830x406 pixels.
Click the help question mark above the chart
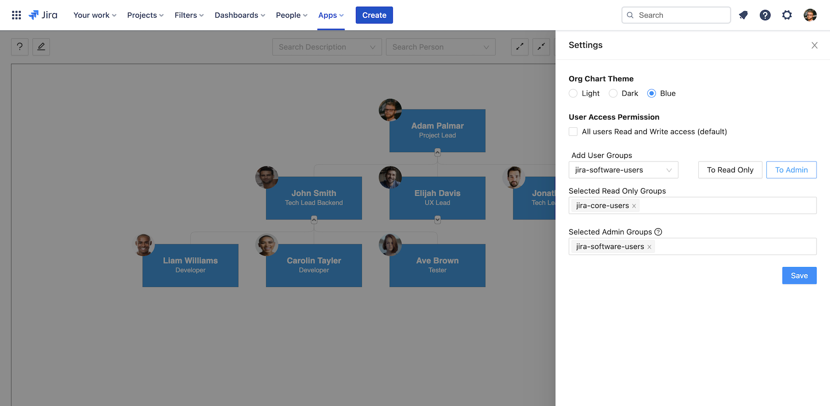pos(19,47)
